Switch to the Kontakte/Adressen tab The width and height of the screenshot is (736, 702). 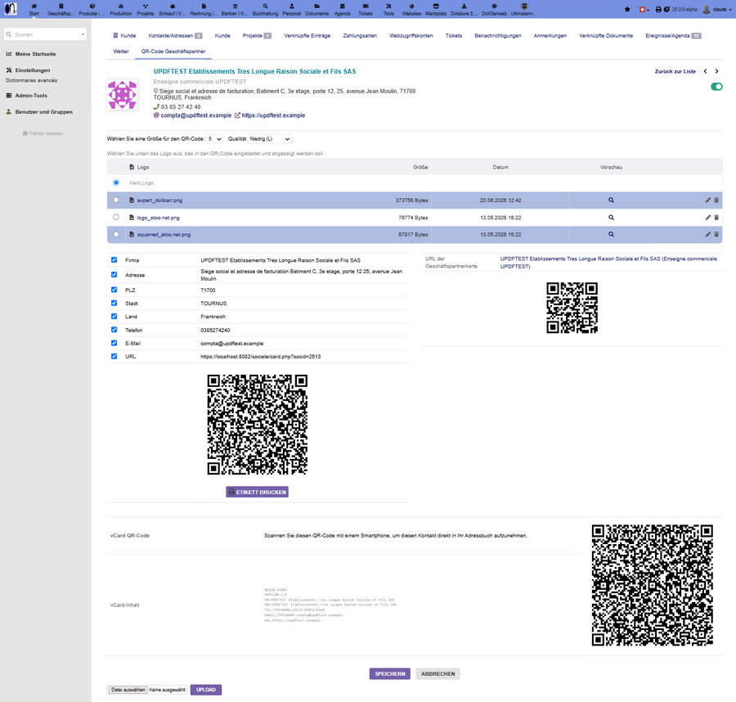click(175, 36)
